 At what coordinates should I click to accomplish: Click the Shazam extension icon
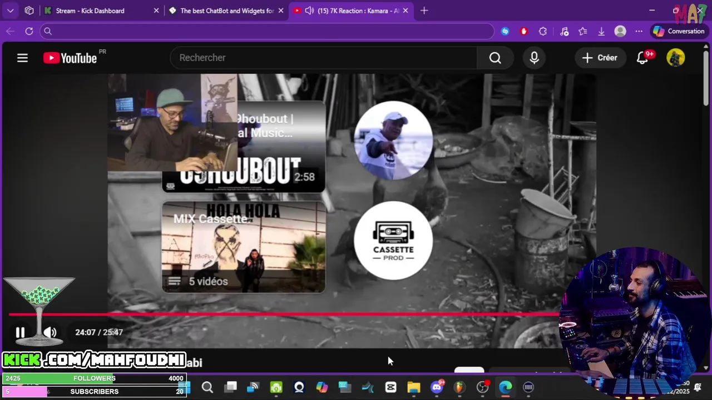(505, 31)
